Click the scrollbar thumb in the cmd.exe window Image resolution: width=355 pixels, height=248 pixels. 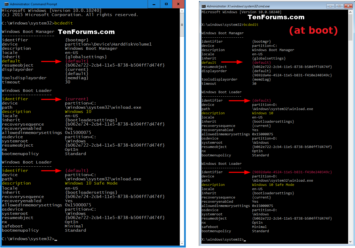[x=350, y=27]
